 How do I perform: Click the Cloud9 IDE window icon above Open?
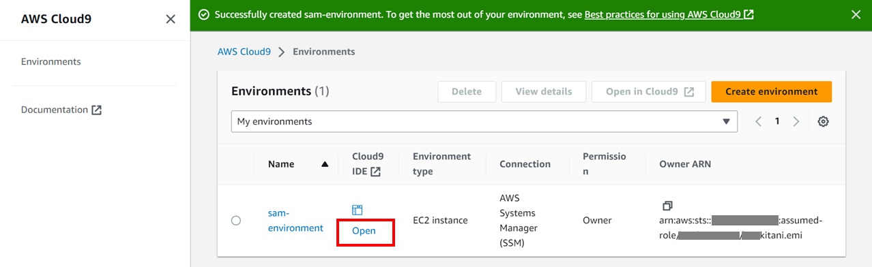358,210
